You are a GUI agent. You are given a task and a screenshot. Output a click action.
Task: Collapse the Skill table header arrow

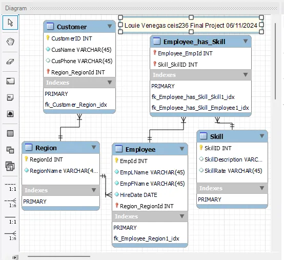262,136
